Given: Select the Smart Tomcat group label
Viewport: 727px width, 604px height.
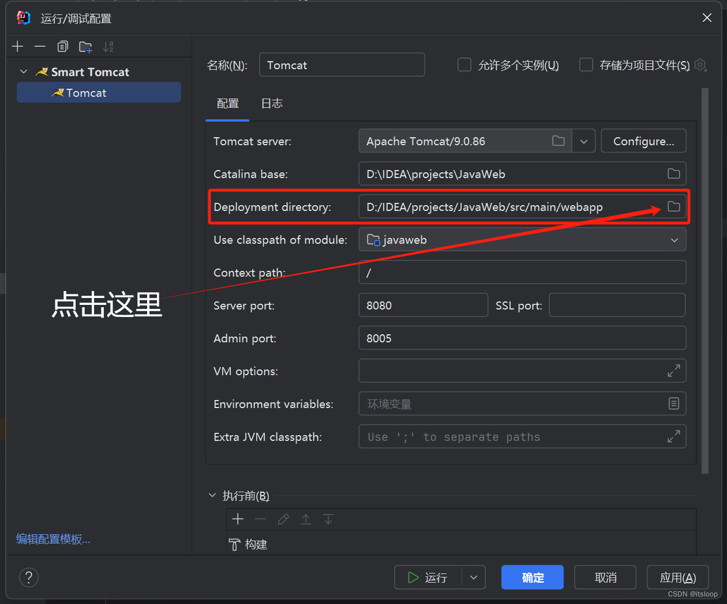Looking at the screenshot, I should point(90,71).
